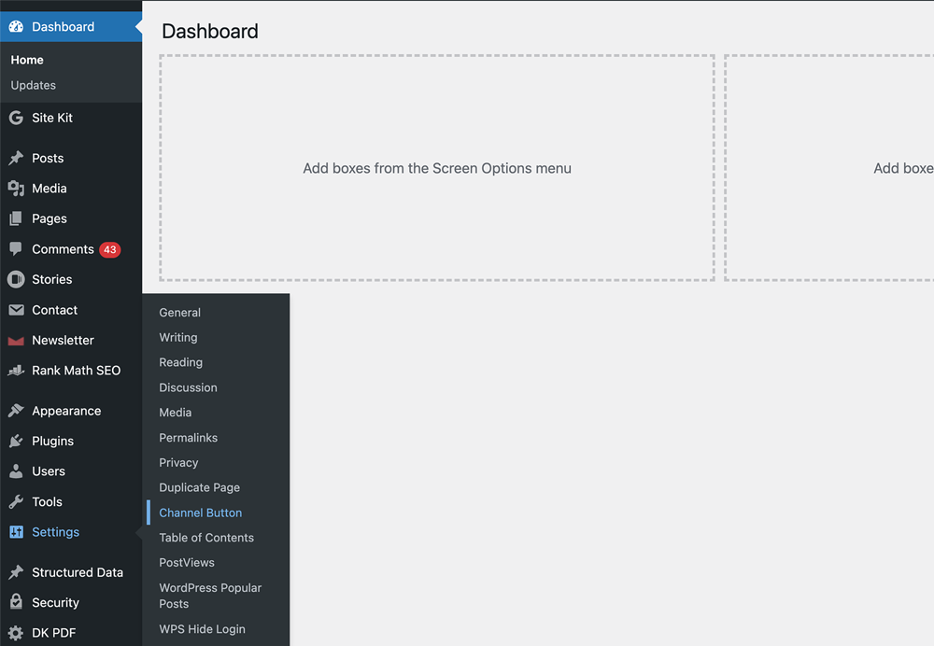The height and width of the screenshot is (646, 934).
Task: Click the Security lock icon
Action: (16, 602)
